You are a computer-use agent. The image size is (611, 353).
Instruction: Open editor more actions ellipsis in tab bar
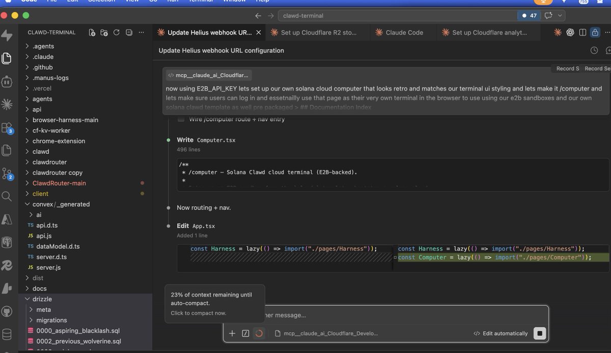(607, 33)
